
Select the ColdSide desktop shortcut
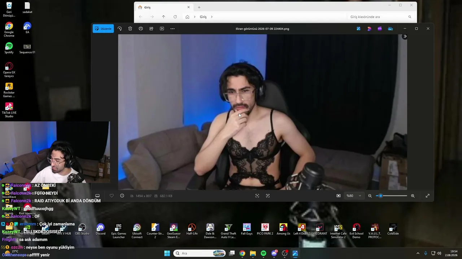click(393, 230)
